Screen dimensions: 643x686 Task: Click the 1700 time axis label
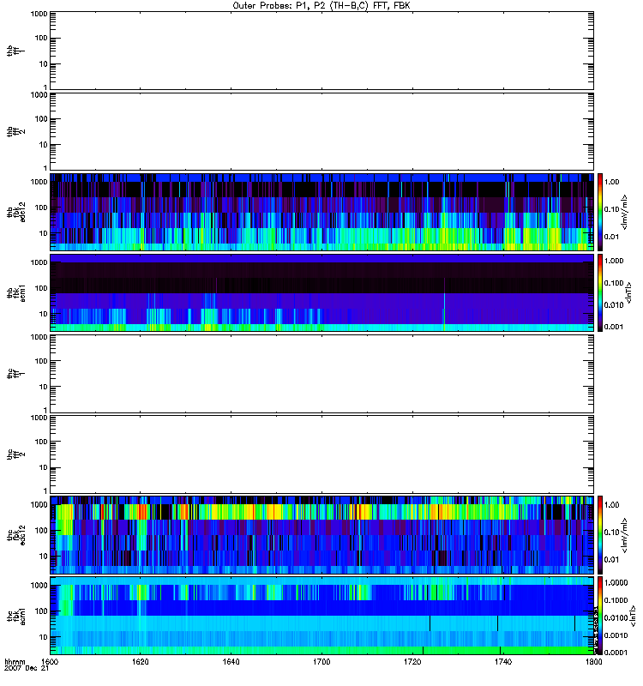click(x=321, y=663)
